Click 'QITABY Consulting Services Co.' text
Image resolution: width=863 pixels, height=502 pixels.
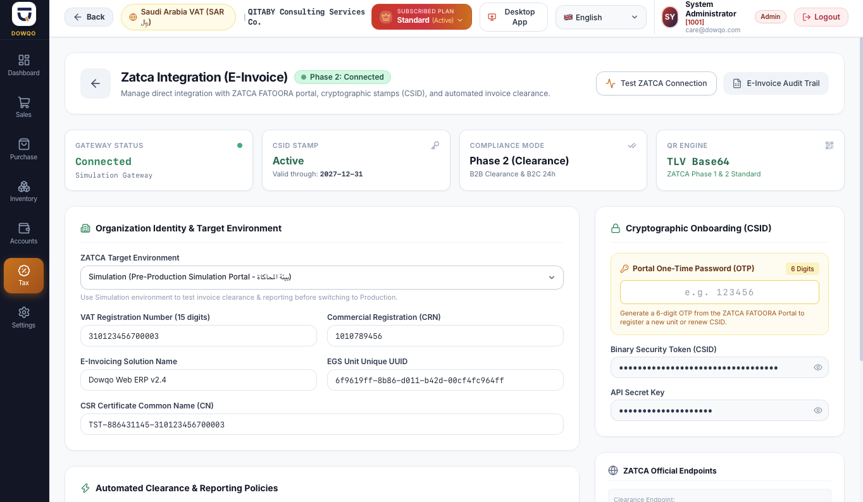(306, 17)
